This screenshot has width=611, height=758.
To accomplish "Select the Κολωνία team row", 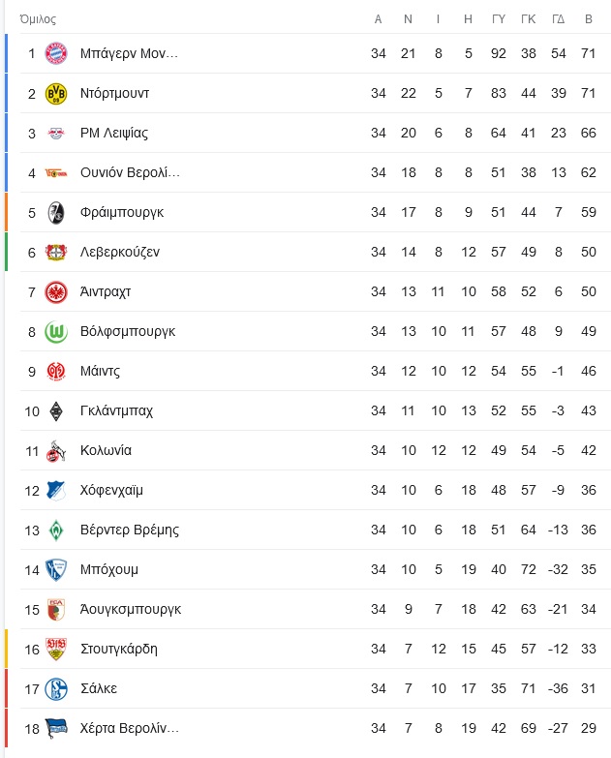I will tap(315, 450).
